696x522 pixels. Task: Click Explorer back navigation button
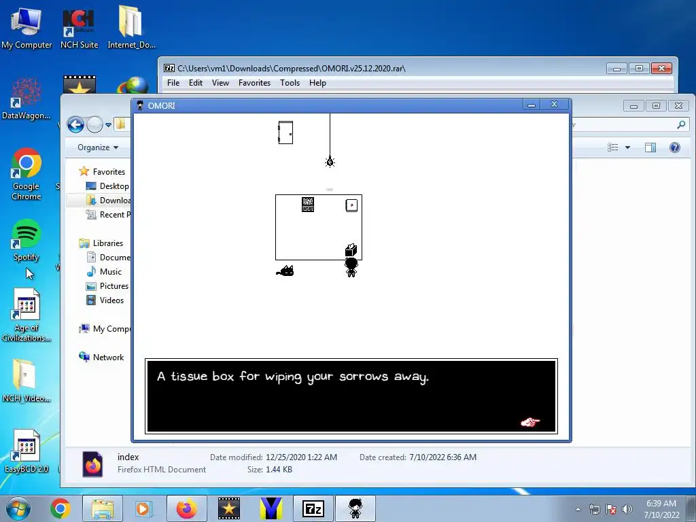[x=75, y=125]
